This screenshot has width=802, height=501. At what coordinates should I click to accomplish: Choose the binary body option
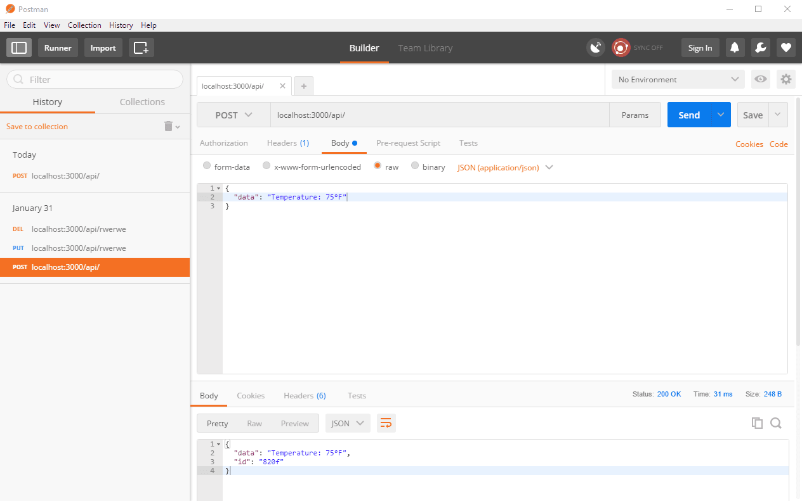coord(415,166)
